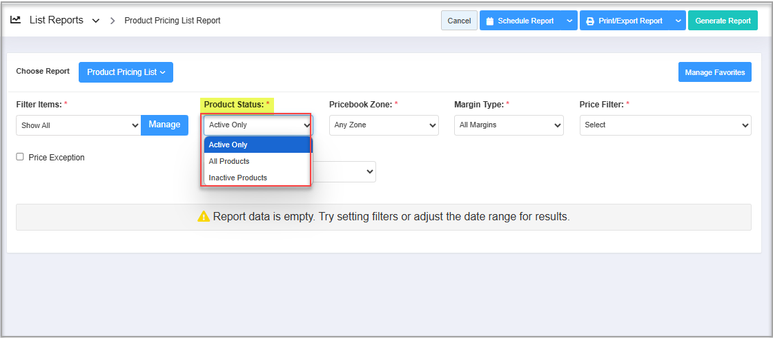773x338 pixels.
Task: Expand the List Reports chevron menu
Action: tap(96, 21)
